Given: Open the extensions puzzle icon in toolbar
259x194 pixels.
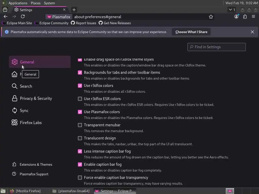Looking at the screenshot, I should (x=245, y=16).
